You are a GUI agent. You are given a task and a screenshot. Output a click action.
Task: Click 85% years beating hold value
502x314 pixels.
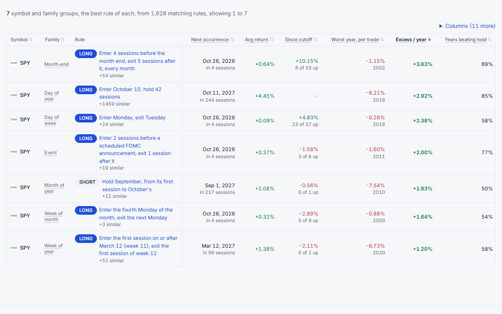487,96
